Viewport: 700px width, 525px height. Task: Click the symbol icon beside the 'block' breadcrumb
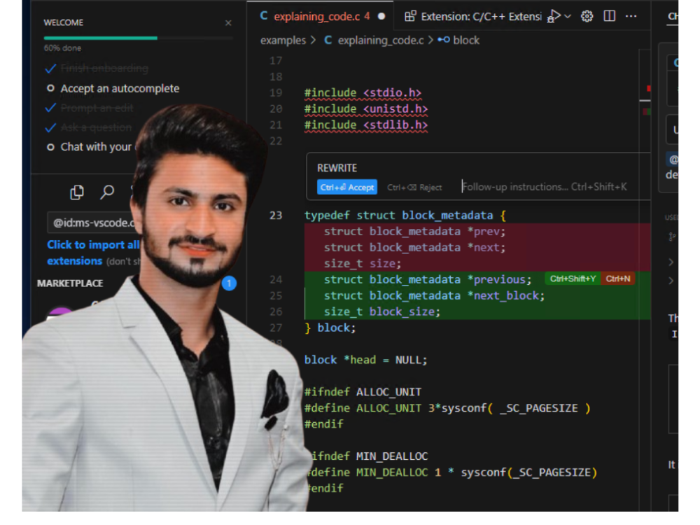pos(443,40)
